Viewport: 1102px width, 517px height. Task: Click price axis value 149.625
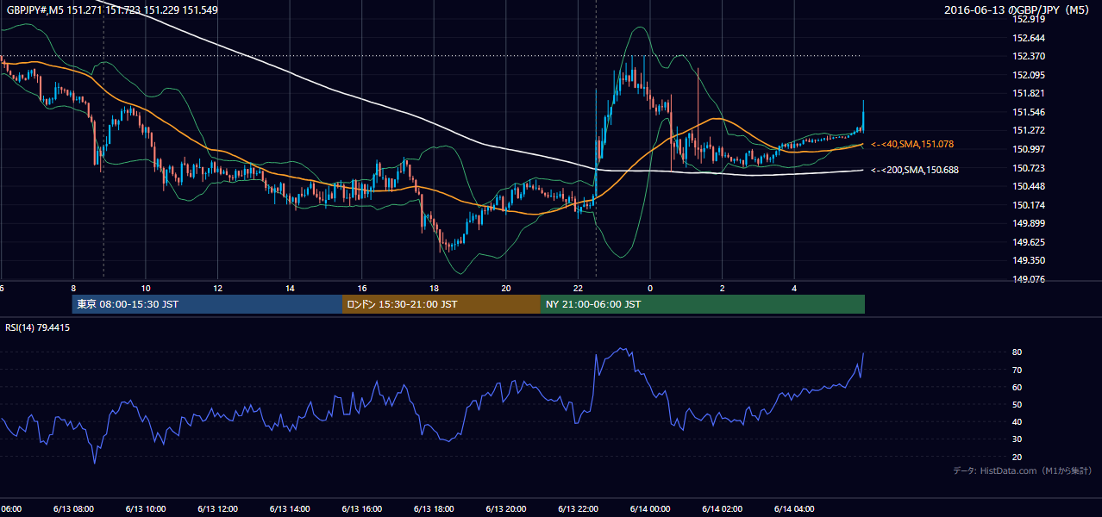pos(1028,242)
